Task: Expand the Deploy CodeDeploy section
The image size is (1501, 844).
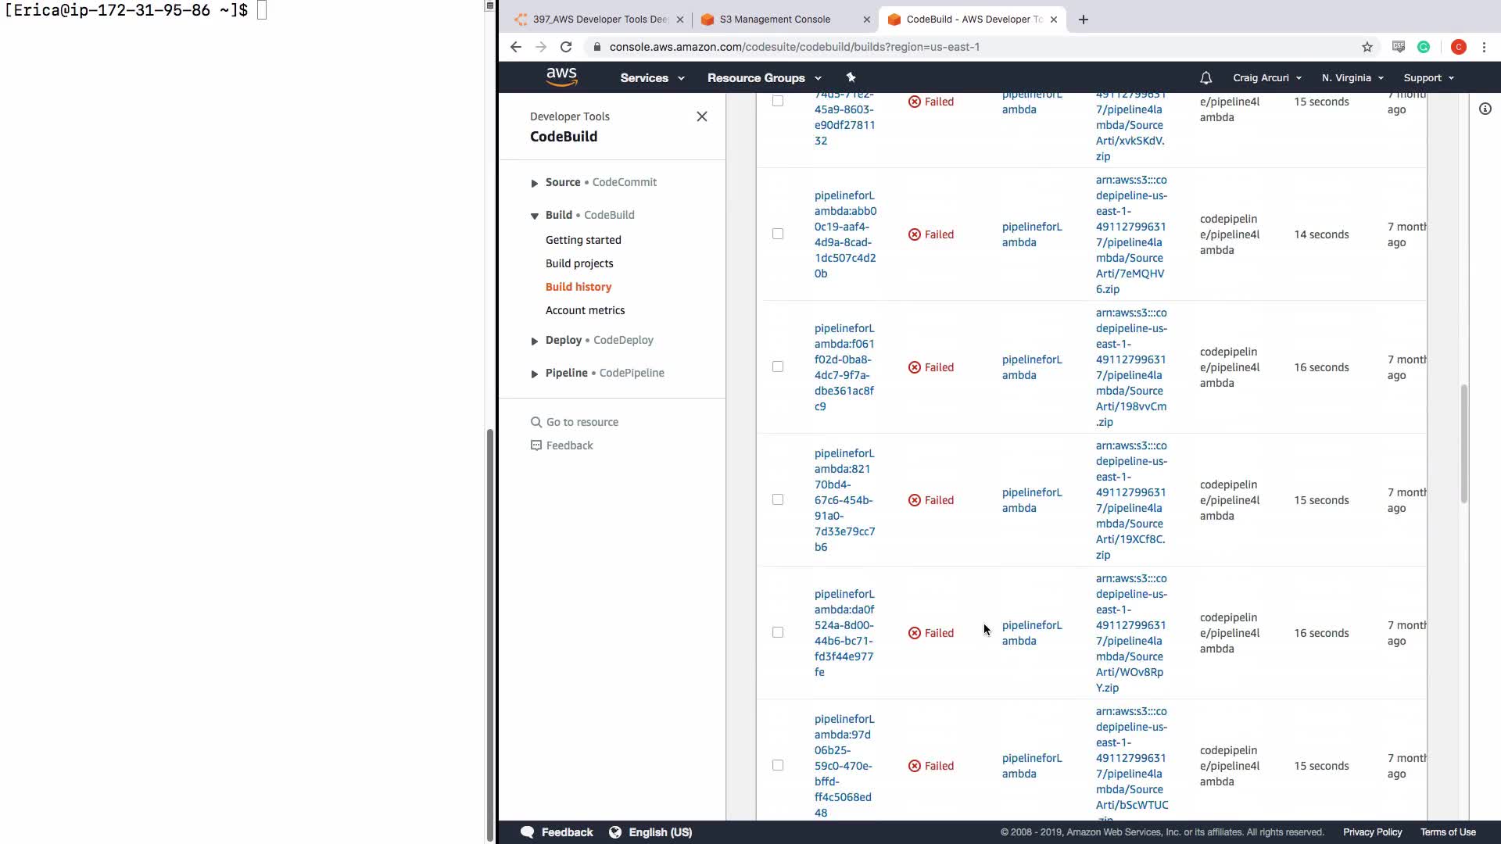Action: click(535, 341)
